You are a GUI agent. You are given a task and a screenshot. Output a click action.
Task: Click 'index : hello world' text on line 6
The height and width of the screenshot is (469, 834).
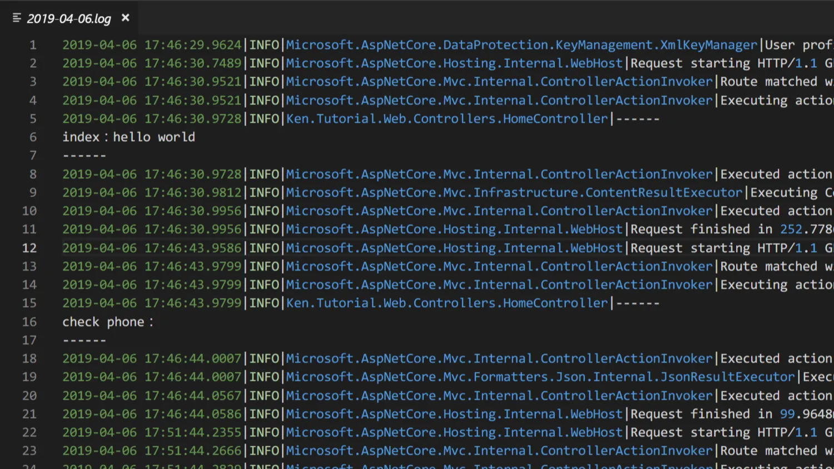[129, 137]
